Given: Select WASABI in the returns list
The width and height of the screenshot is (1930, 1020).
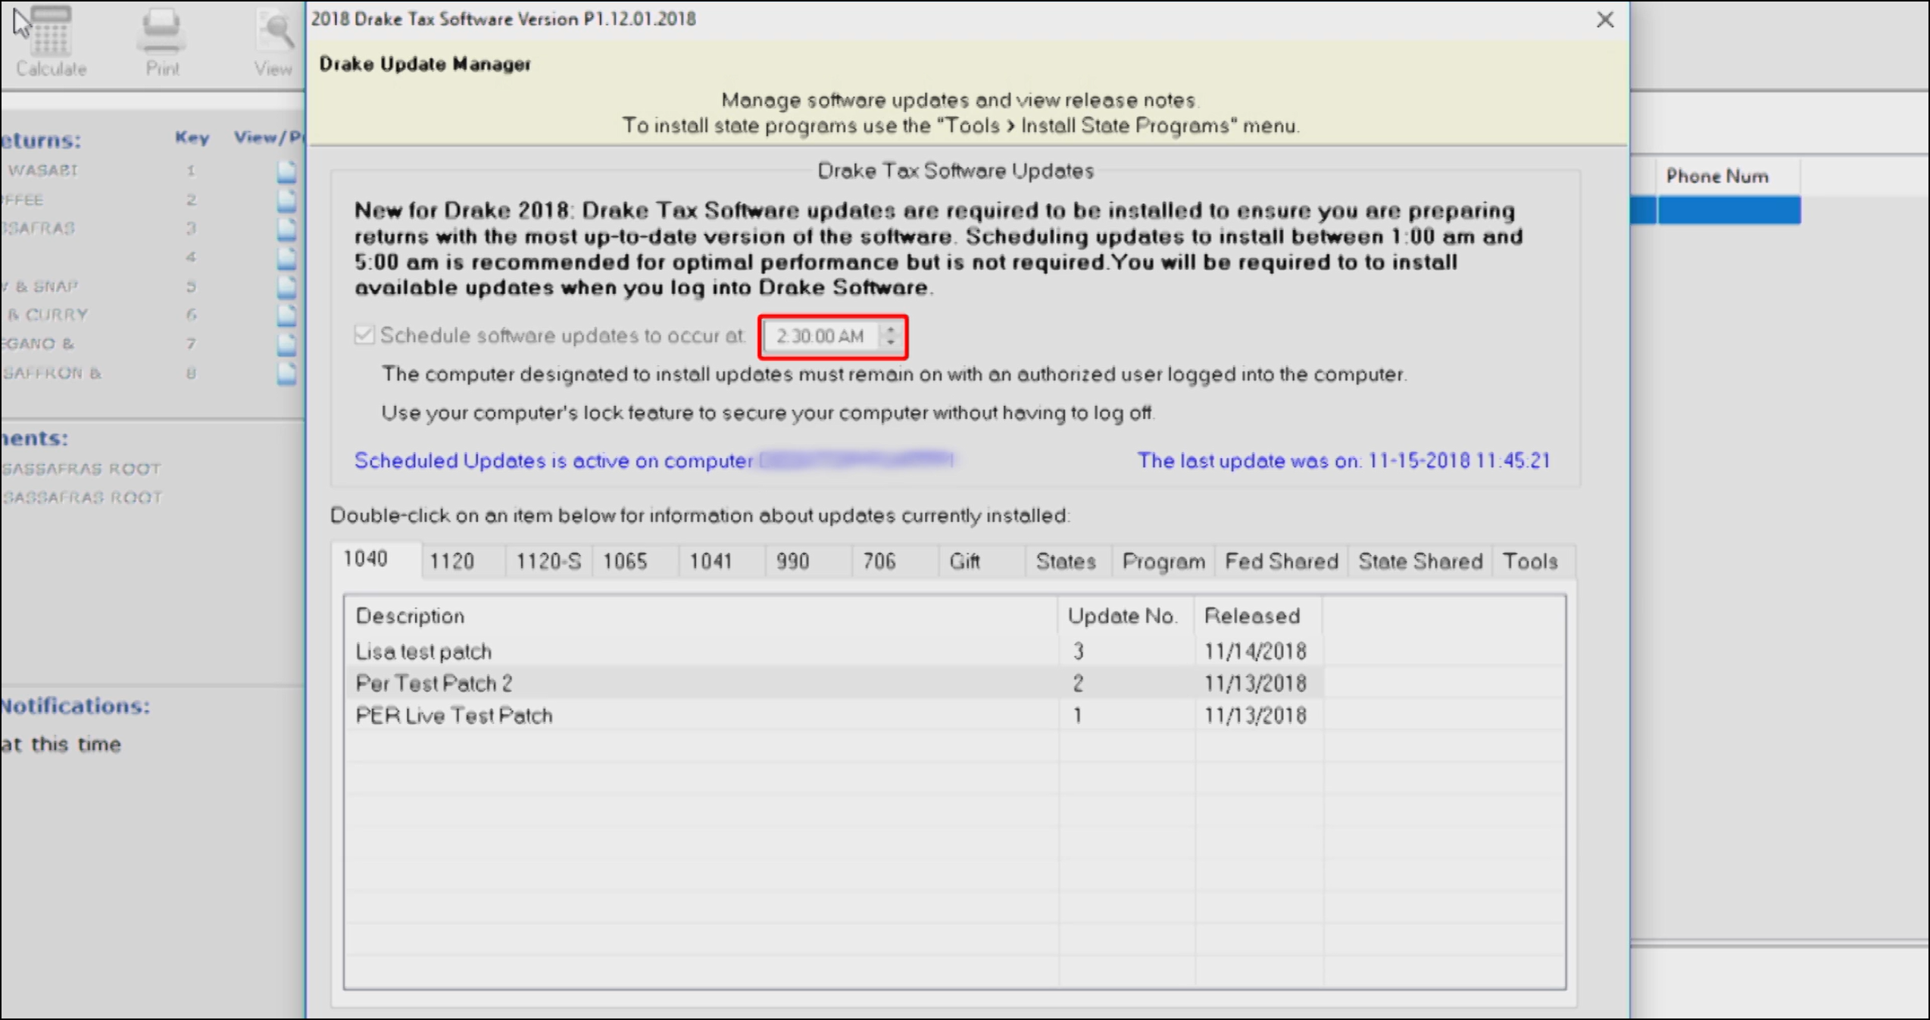Looking at the screenshot, I should (43, 170).
